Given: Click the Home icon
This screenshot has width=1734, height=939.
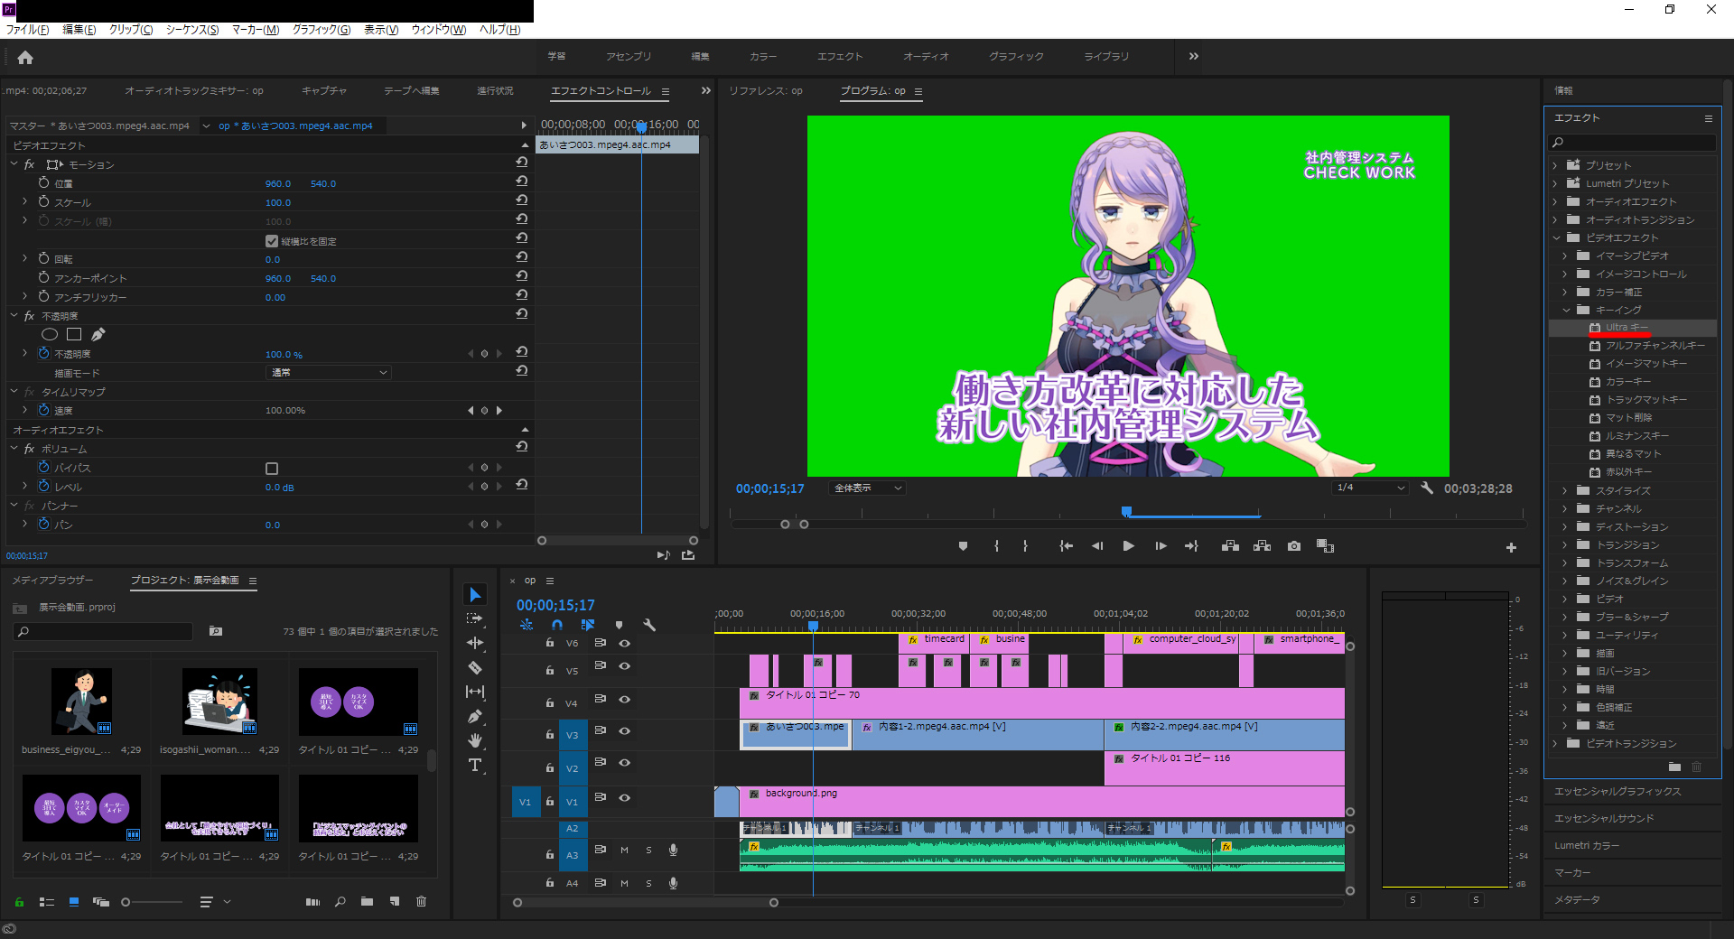Looking at the screenshot, I should [25, 58].
